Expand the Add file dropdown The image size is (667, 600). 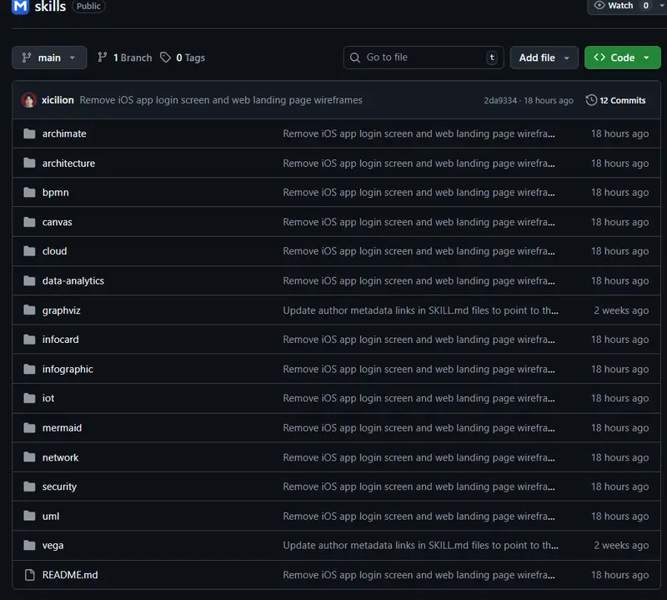tap(544, 58)
